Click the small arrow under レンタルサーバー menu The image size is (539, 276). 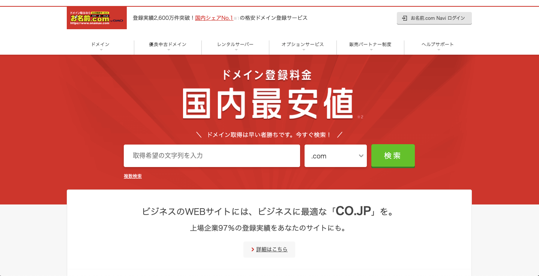tap(236, 49)
